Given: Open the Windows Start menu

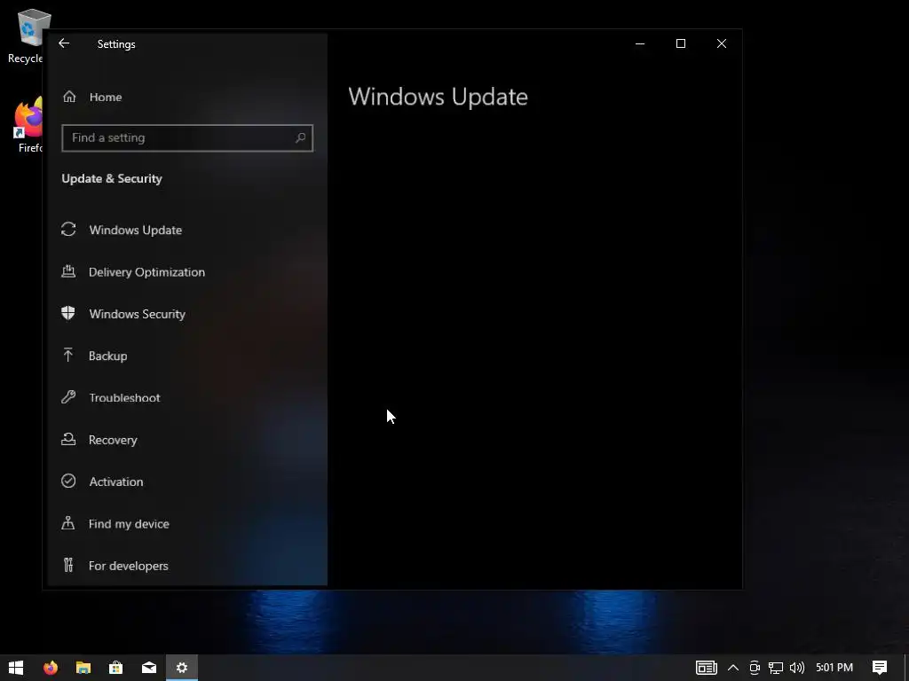Looking at the screenshot, I should [x=16, y=668].
